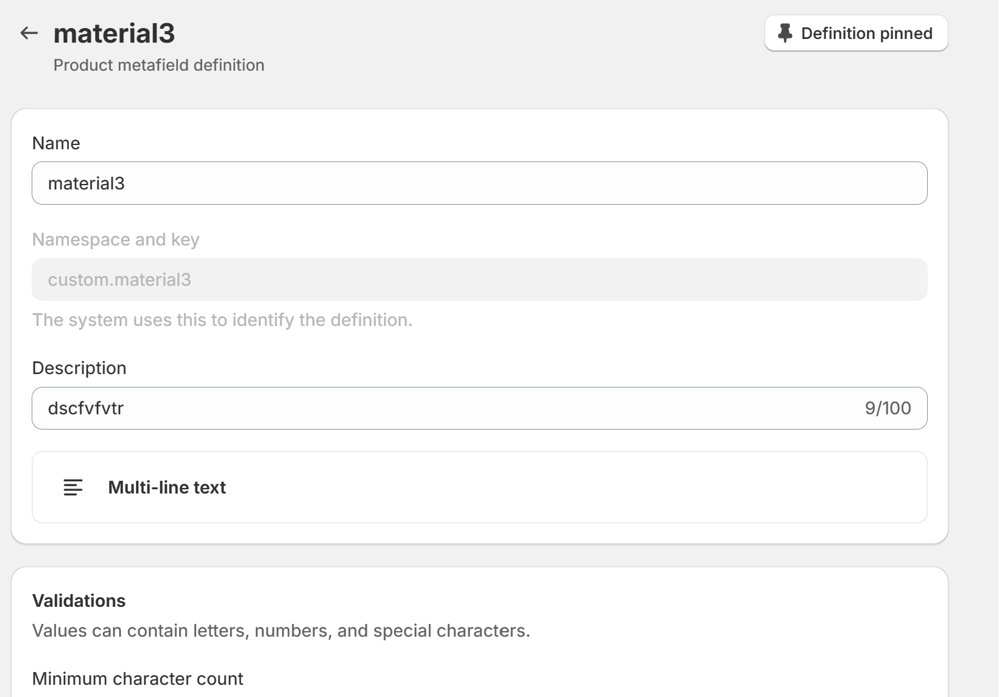999x697 pixels.
Task: Click the bold Multi-line text label
Action: 167,487
